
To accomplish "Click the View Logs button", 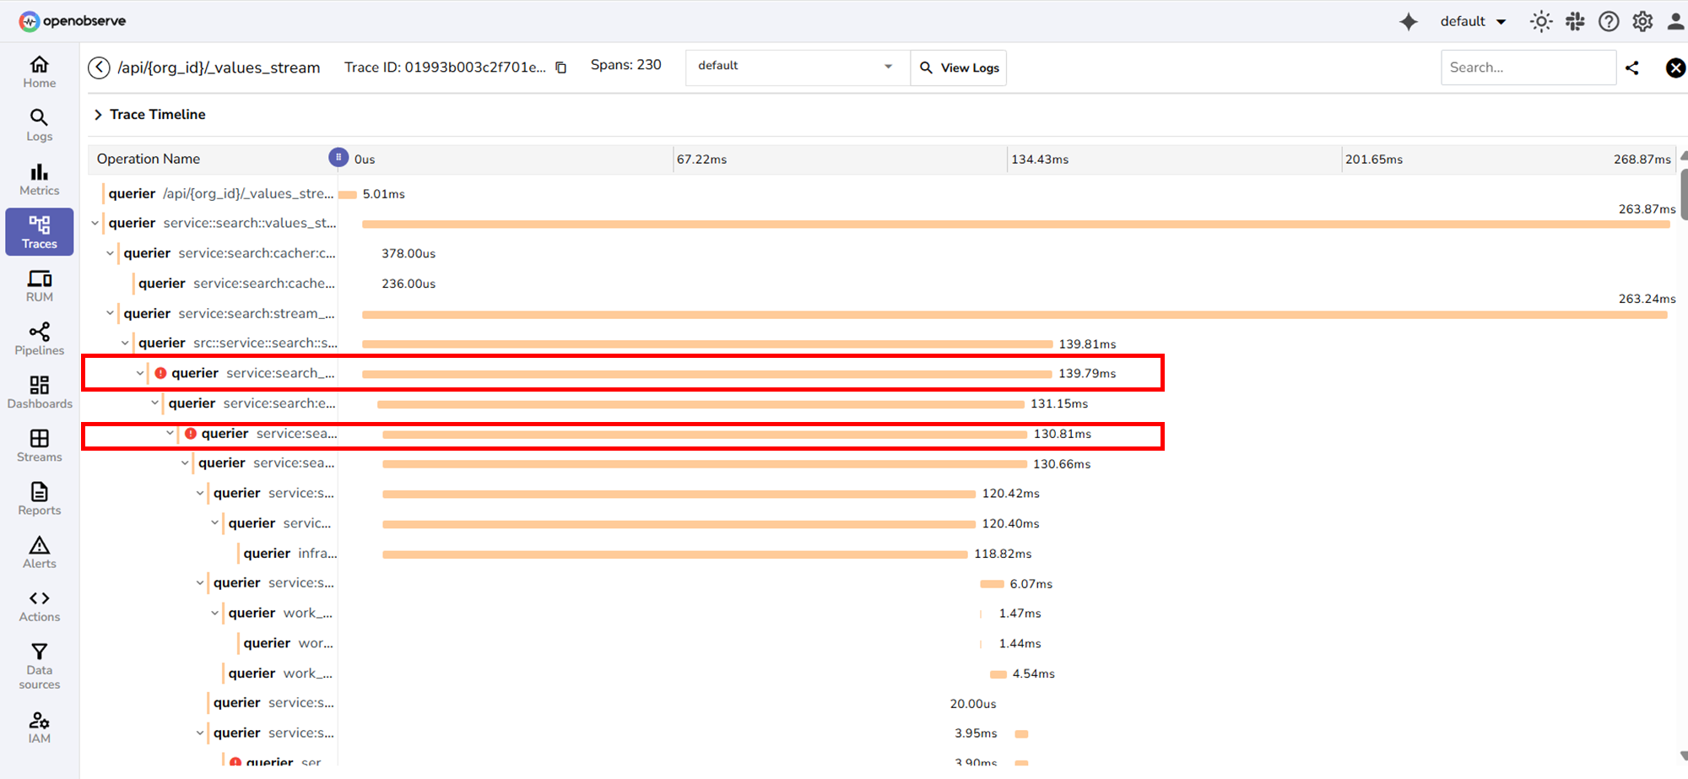I will point(959,68).
